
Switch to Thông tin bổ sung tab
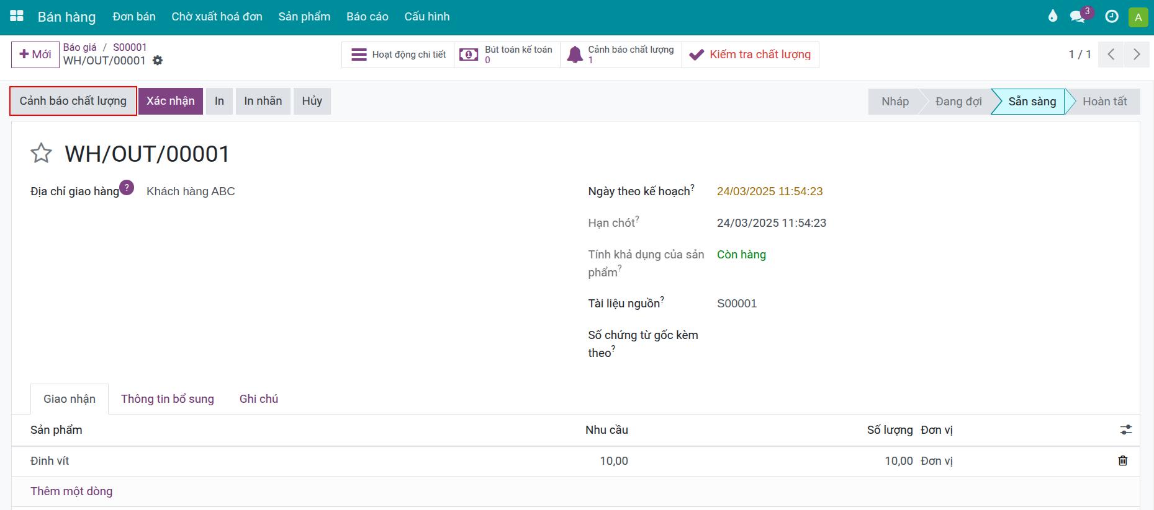click(168, 399)
